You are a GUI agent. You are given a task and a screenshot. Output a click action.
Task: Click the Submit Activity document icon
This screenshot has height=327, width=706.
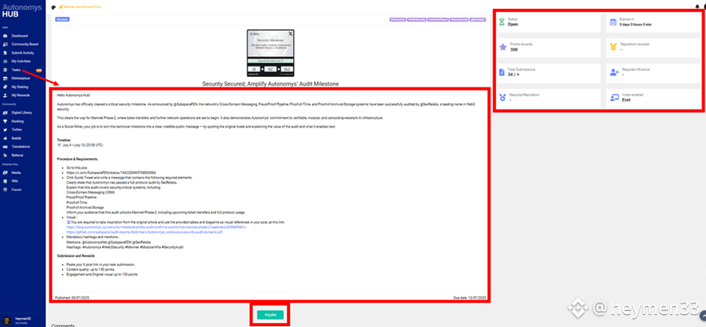[5, 52]
